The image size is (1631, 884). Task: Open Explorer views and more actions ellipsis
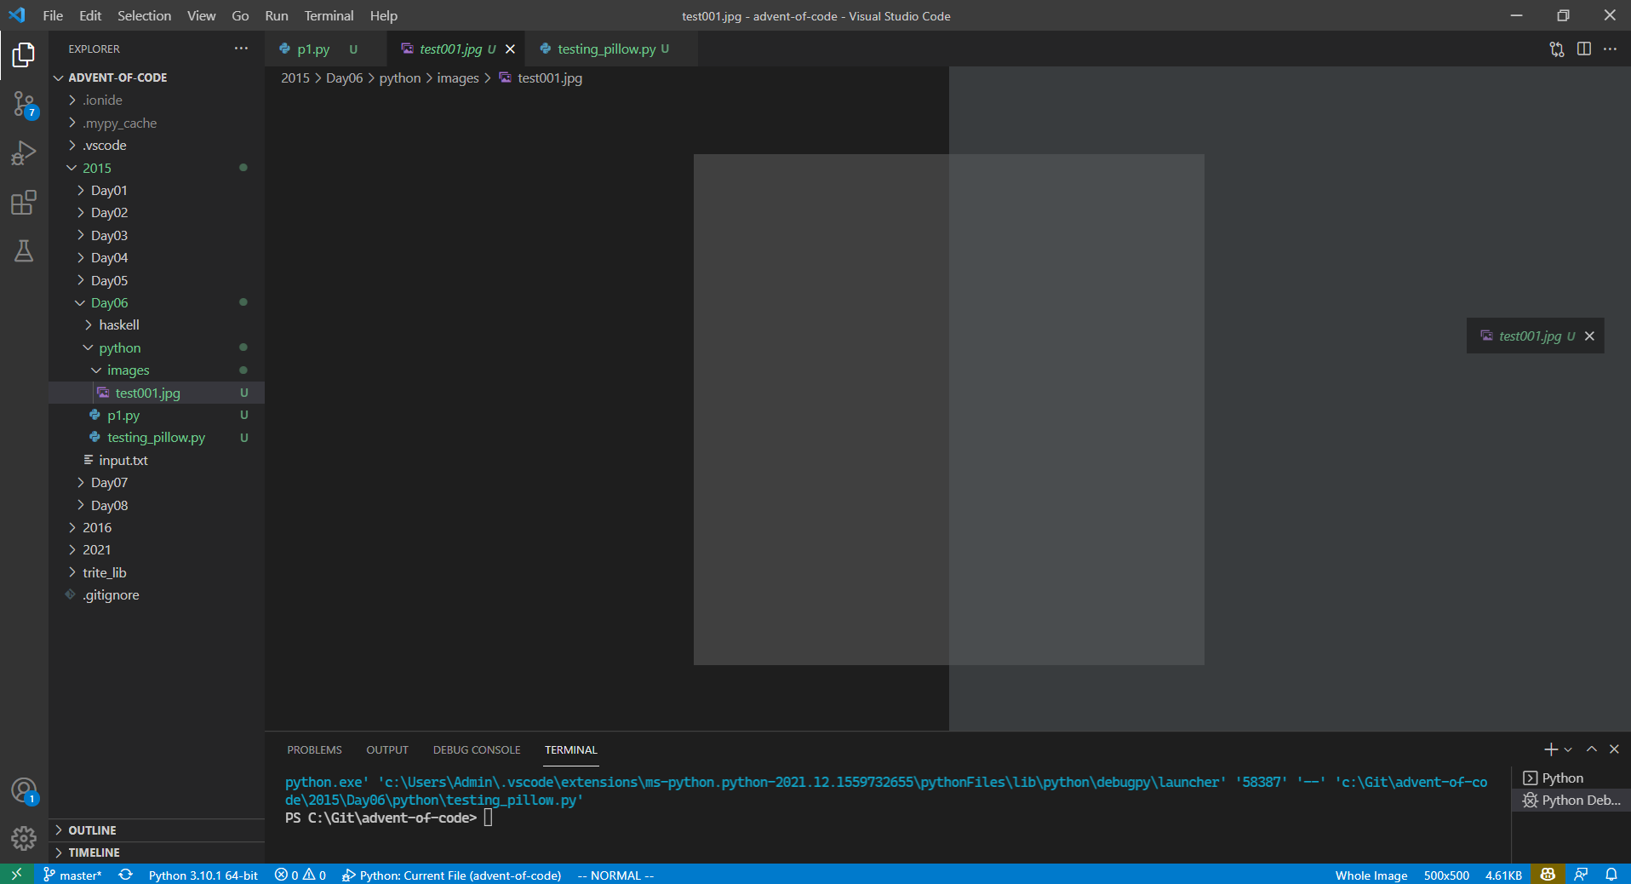242,49
